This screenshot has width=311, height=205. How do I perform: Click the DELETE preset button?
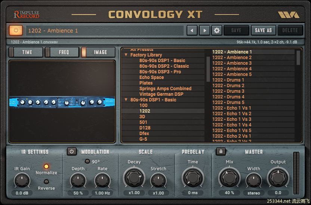(x=290, y=30)
